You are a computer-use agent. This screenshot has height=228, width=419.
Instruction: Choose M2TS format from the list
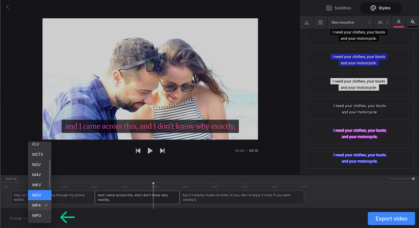(40, 155)
